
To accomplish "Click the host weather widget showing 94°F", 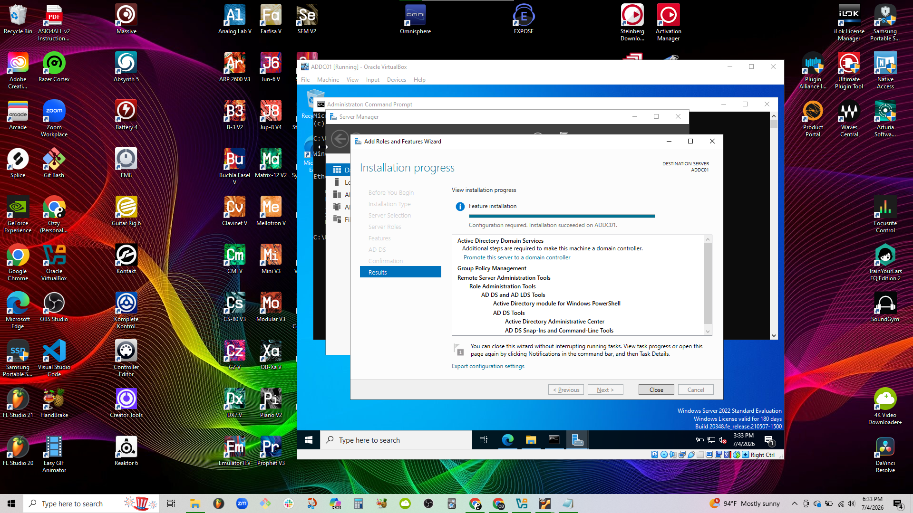I will [745, 503].
